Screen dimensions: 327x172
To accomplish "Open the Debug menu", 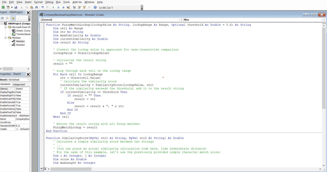I will pyautogui.click(x=49, y=2).
